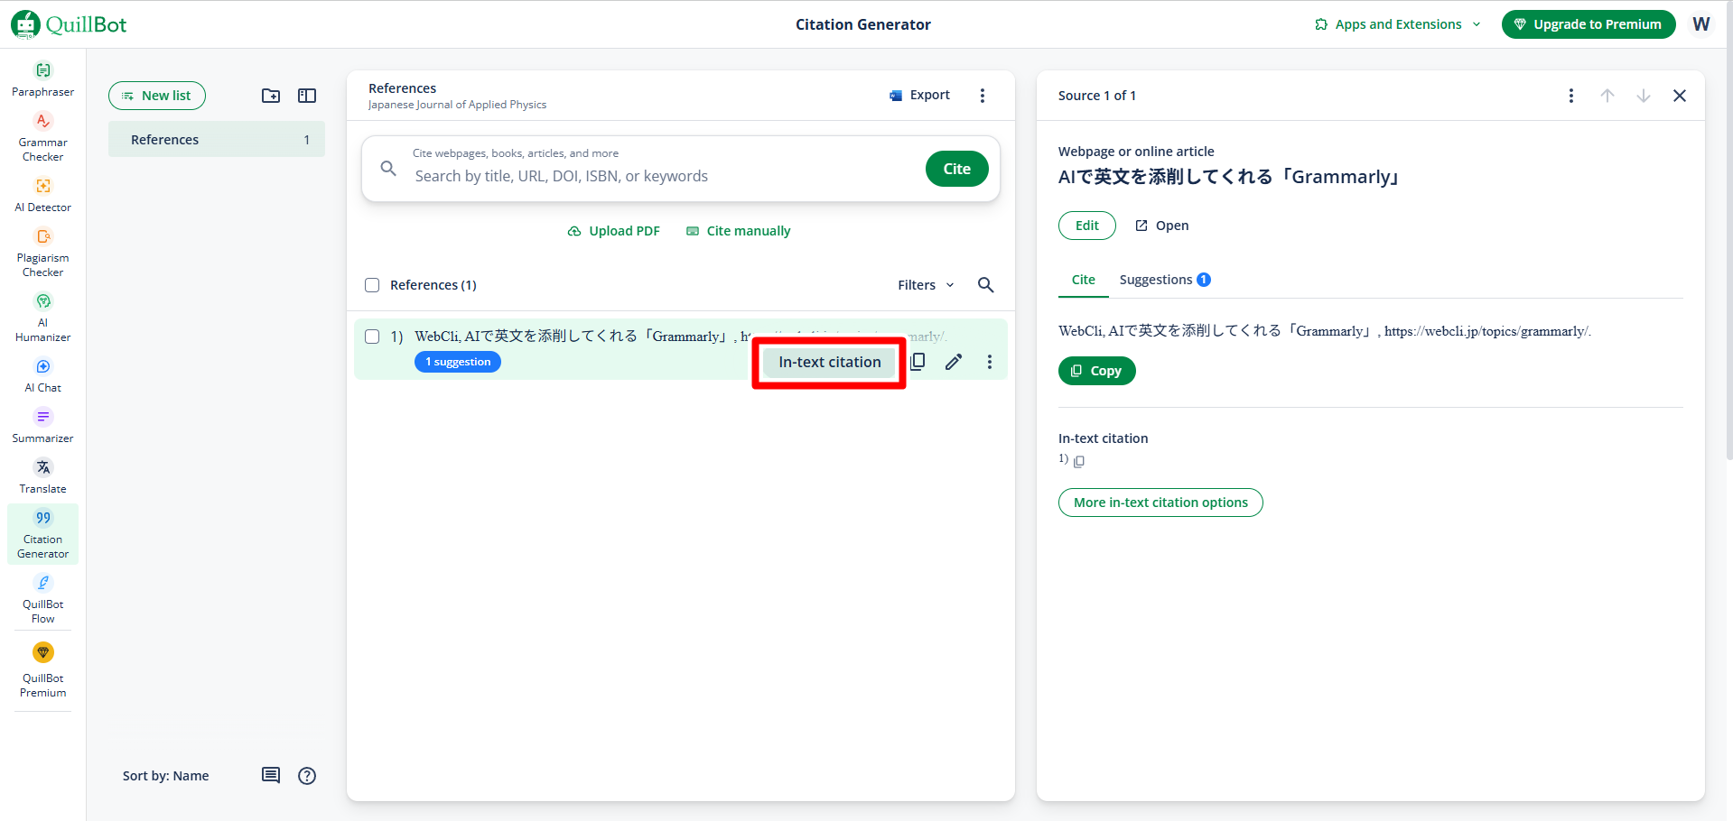The height and width of the screenshot is (821, 1733).
Task: Copy the in-text citation icon
Action: (x=1079, y=461)
